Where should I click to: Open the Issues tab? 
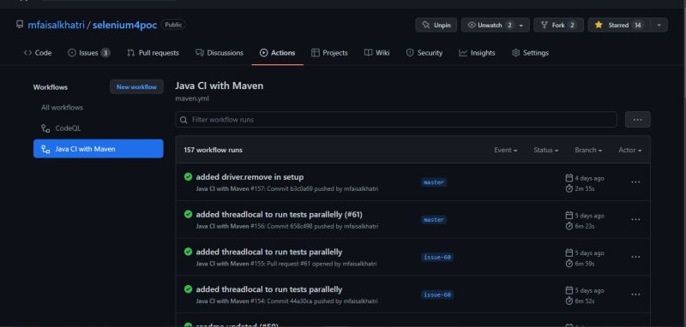pos(89,53)
